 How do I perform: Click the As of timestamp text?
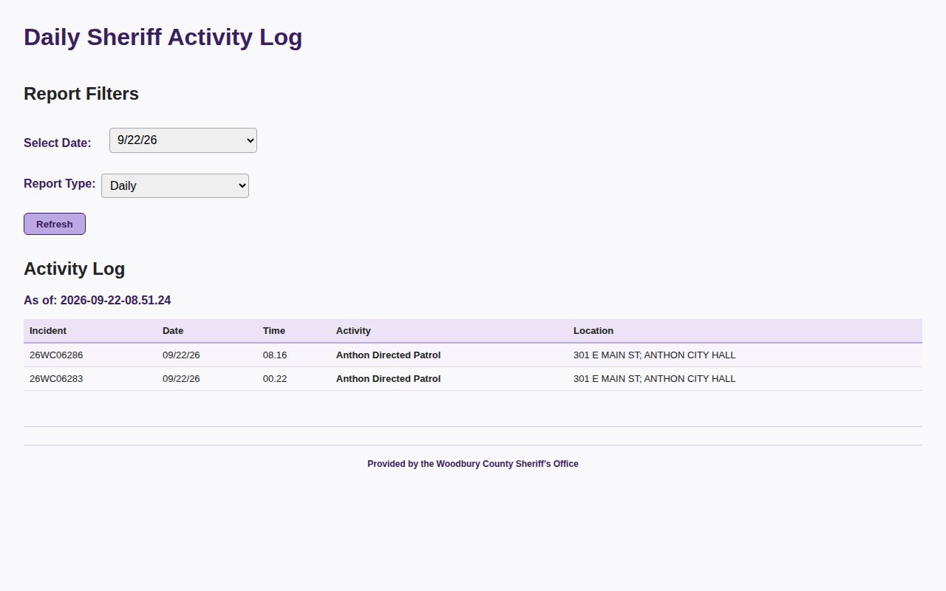(97, 301)
